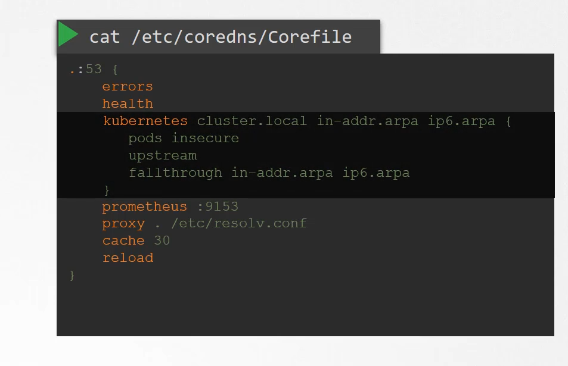The image size is (568, 366).
Task: Select the reload plugin line
Action: point(128,258)
